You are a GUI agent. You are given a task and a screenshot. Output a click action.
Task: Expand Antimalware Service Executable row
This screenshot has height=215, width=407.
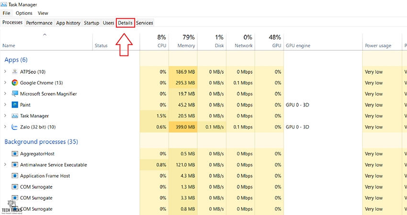[x=5, y=164]
